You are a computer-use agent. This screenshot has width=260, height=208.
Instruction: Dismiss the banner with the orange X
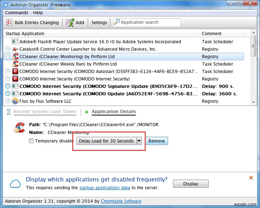click(x=251, y=178)
